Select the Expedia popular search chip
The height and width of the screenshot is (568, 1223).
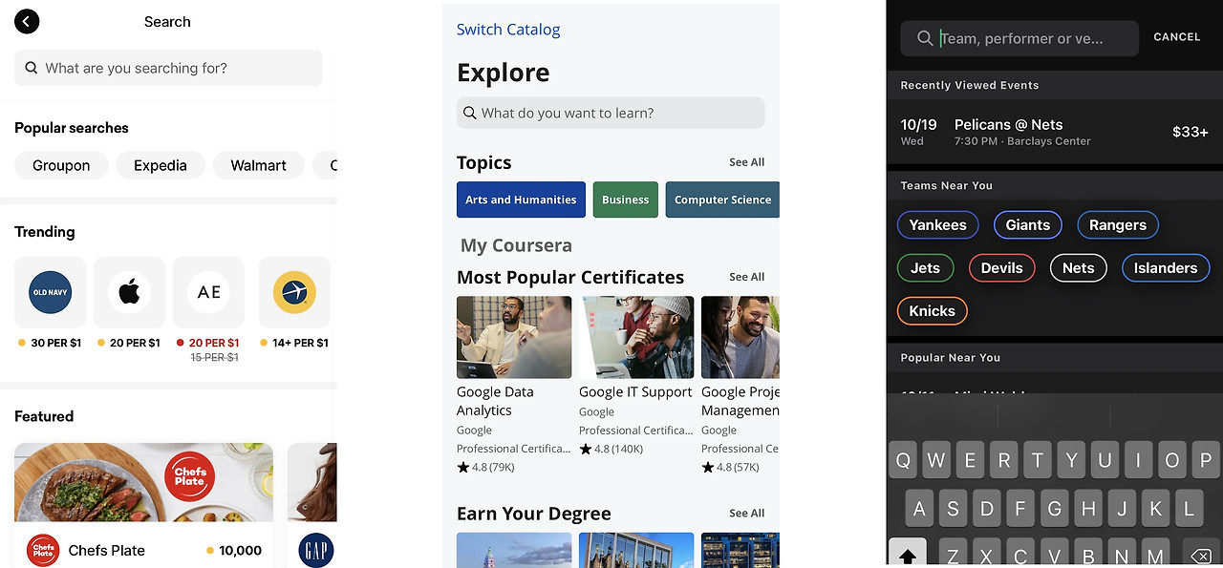pyautogui.click(x=161, y=165)
